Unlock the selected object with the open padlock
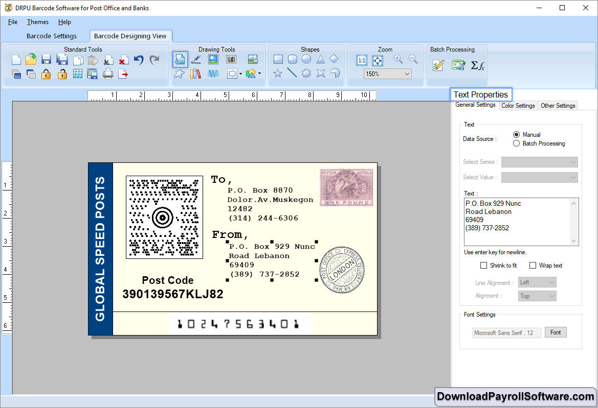598x408 pixels. coord(62,74)
